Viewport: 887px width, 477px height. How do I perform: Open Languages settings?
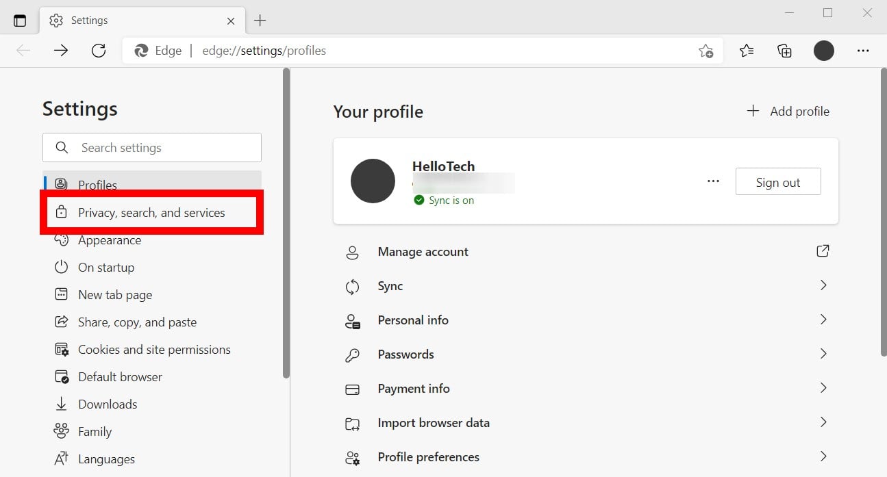[152, 459]
